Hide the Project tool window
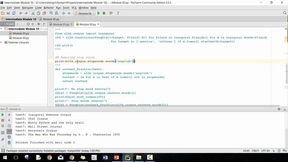Viewport: 288px width, 162px height. click(44, 24)
